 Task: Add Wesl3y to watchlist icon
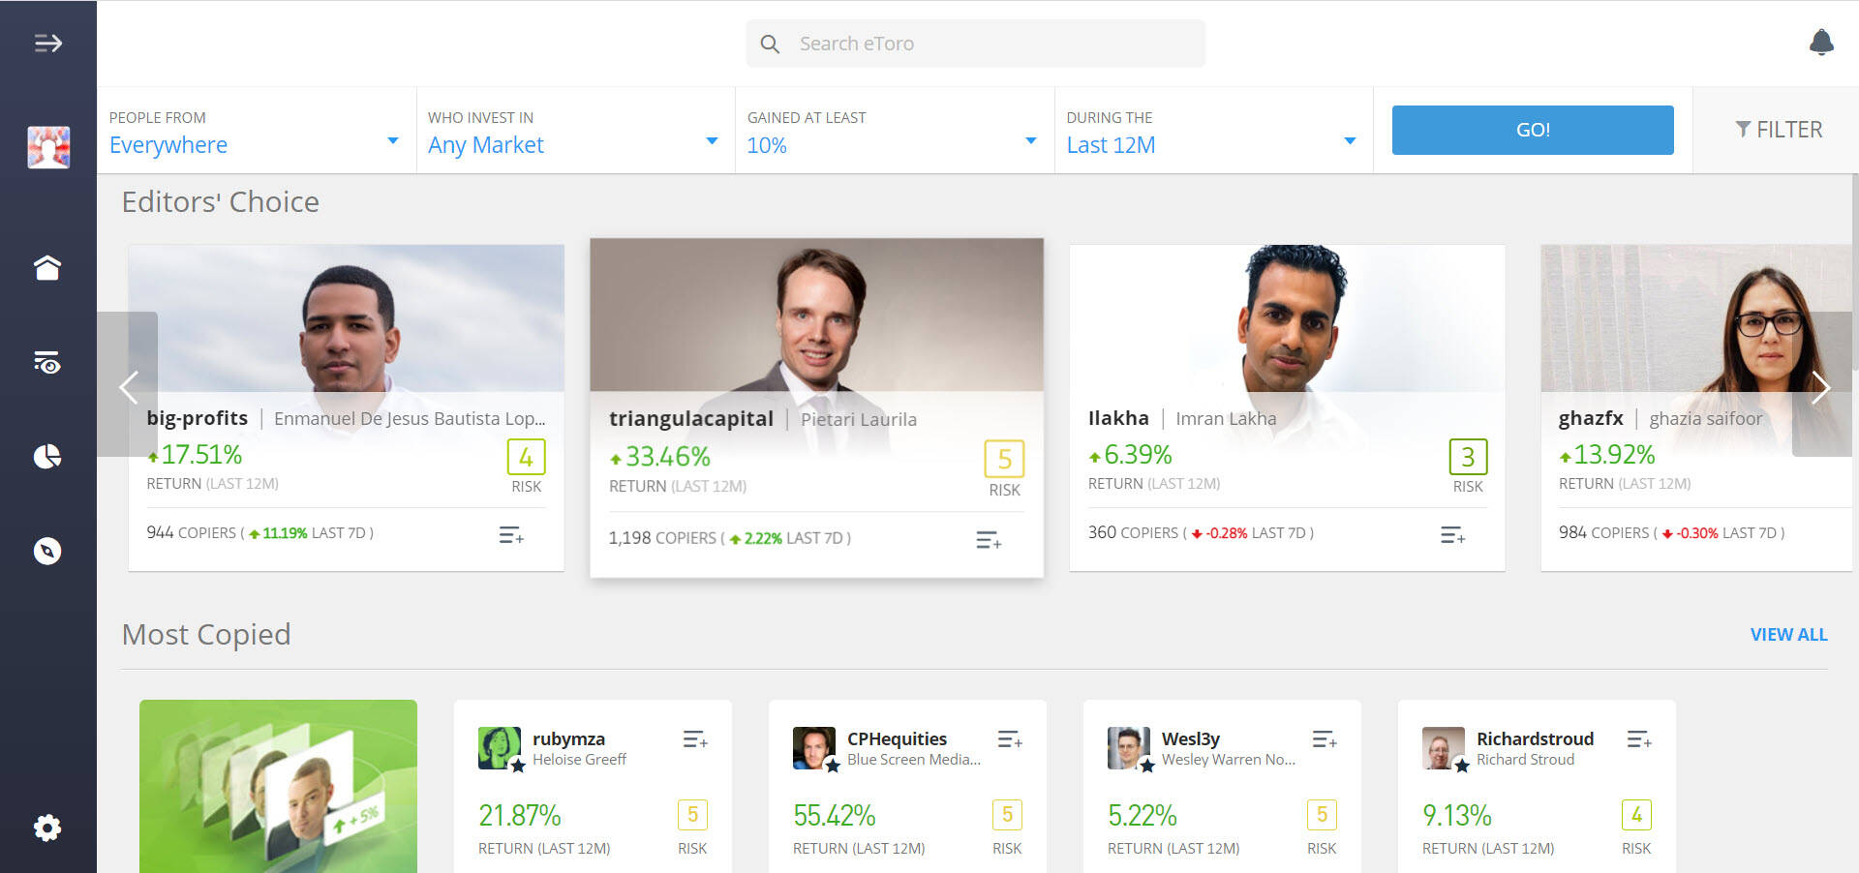click(x=1325, y=740)
